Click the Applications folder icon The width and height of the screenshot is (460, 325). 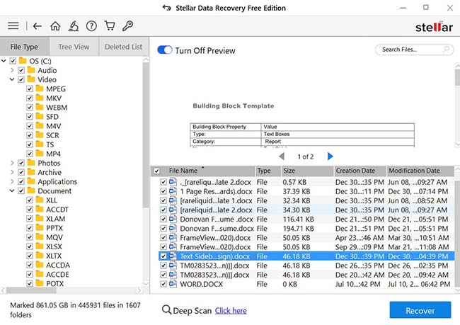click(31, 181)
